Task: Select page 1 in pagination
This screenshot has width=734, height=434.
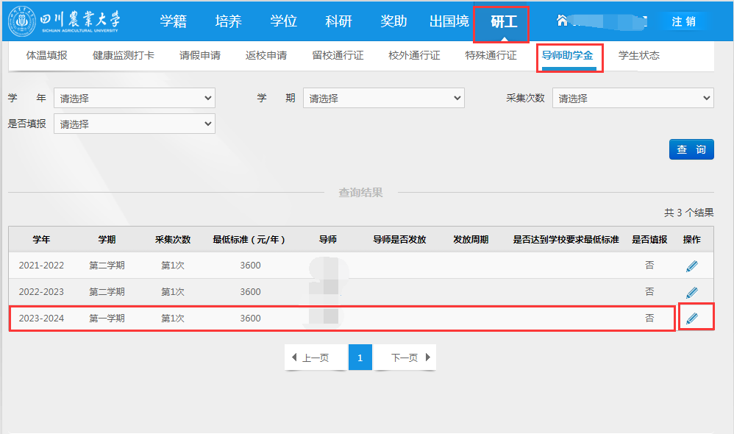Action: (360, 357)
